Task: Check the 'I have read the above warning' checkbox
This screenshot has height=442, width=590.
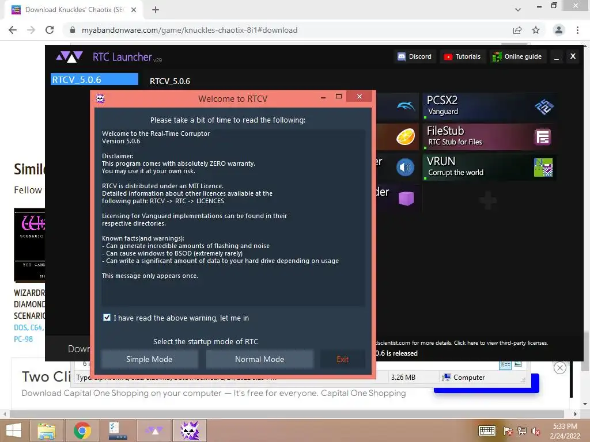Action: click(x=107, y=318)
